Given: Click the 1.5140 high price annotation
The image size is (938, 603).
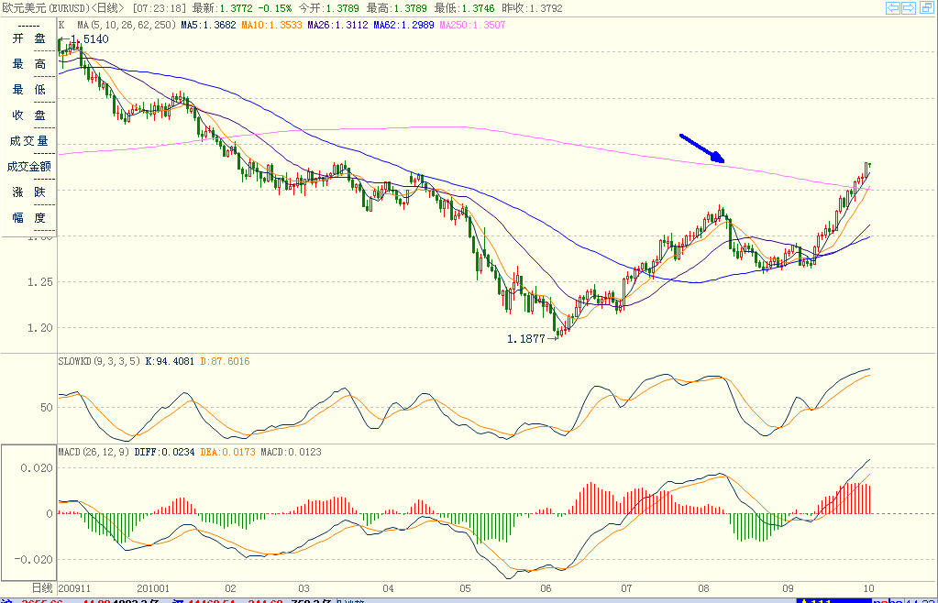Looking at the screenshot, I should (90, 39).
